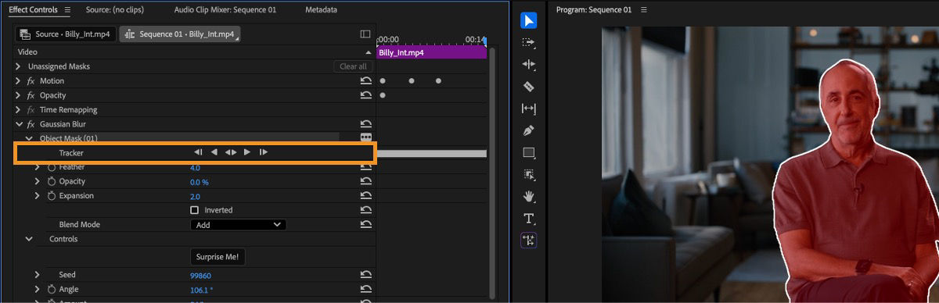Track mask forward one frame
The image size is (939, 303).
[264, 152]
